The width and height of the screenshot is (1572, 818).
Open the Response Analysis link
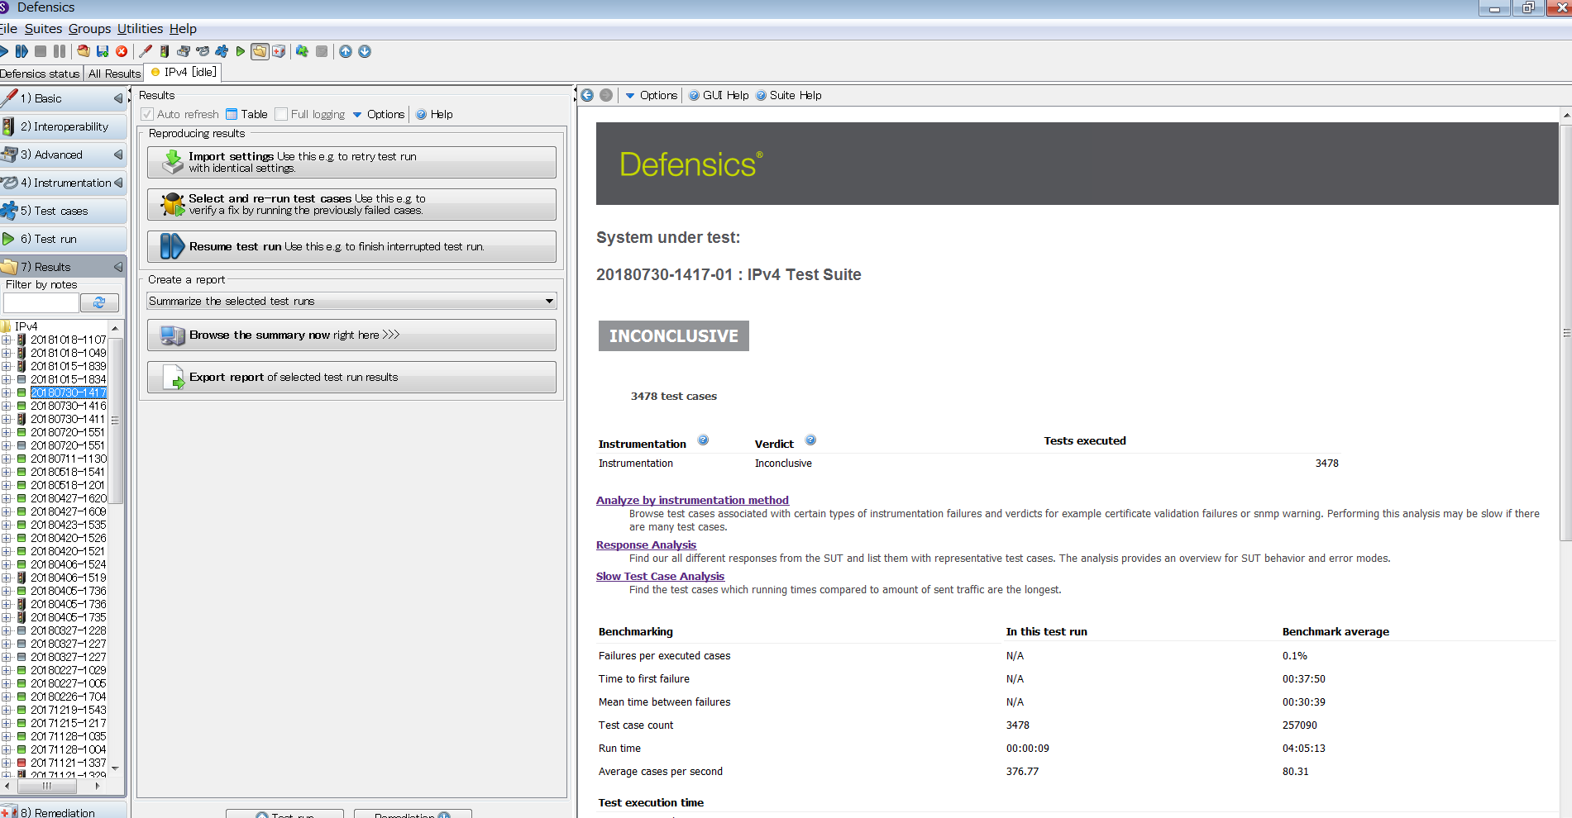click(646, 545)
